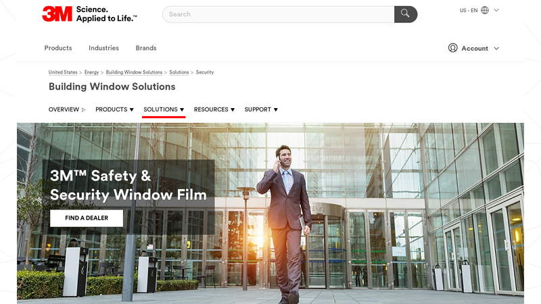The height and width of the screenshot is (304, 541).
Task: Click the globe language icon
Action: [x=485, y=10]
